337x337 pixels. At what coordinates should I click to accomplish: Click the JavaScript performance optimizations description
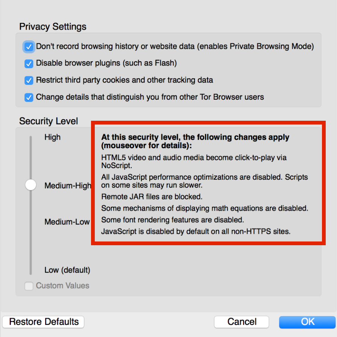[205, 181]
